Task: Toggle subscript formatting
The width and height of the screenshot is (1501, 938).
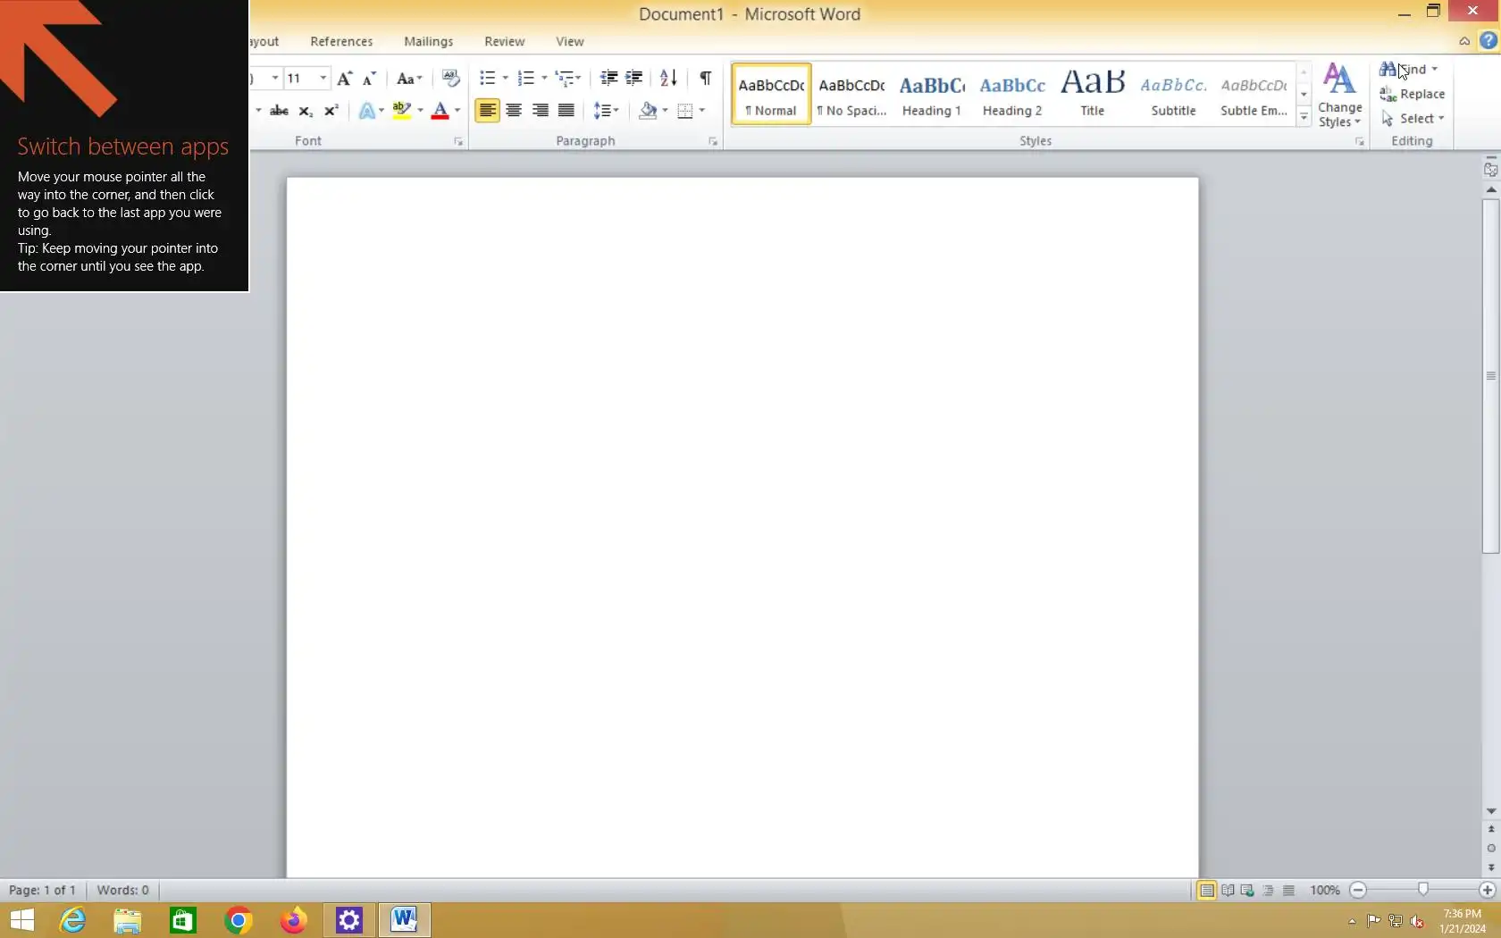Action: pyautogui.click(x=306, y=111)
